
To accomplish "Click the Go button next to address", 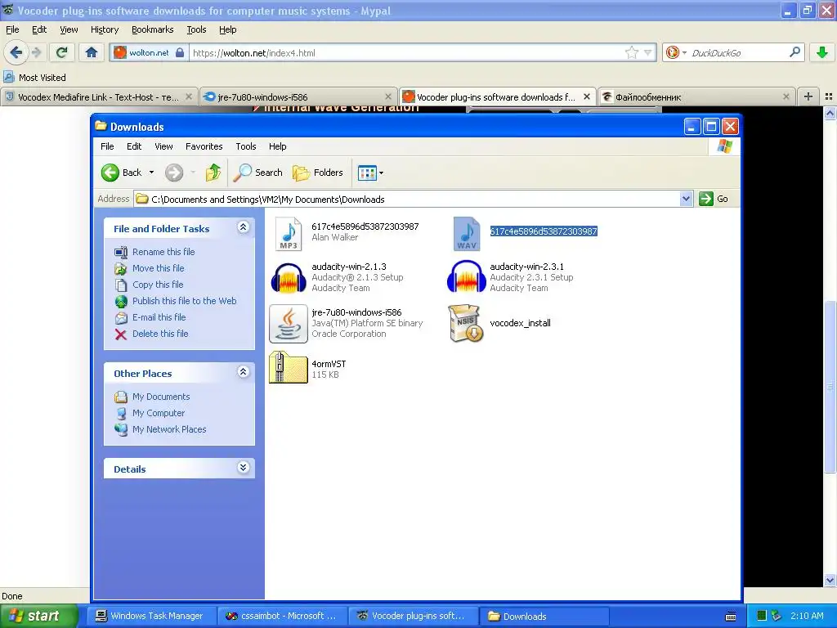I will (714, 200).
